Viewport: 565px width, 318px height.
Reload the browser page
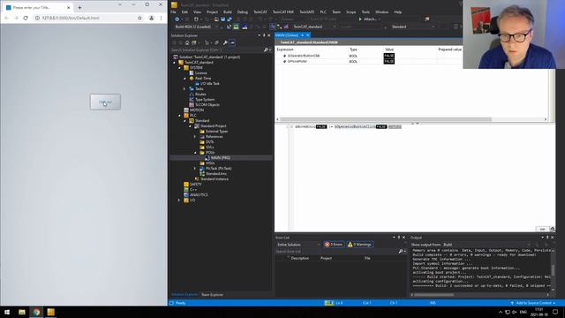coord(26,18)
